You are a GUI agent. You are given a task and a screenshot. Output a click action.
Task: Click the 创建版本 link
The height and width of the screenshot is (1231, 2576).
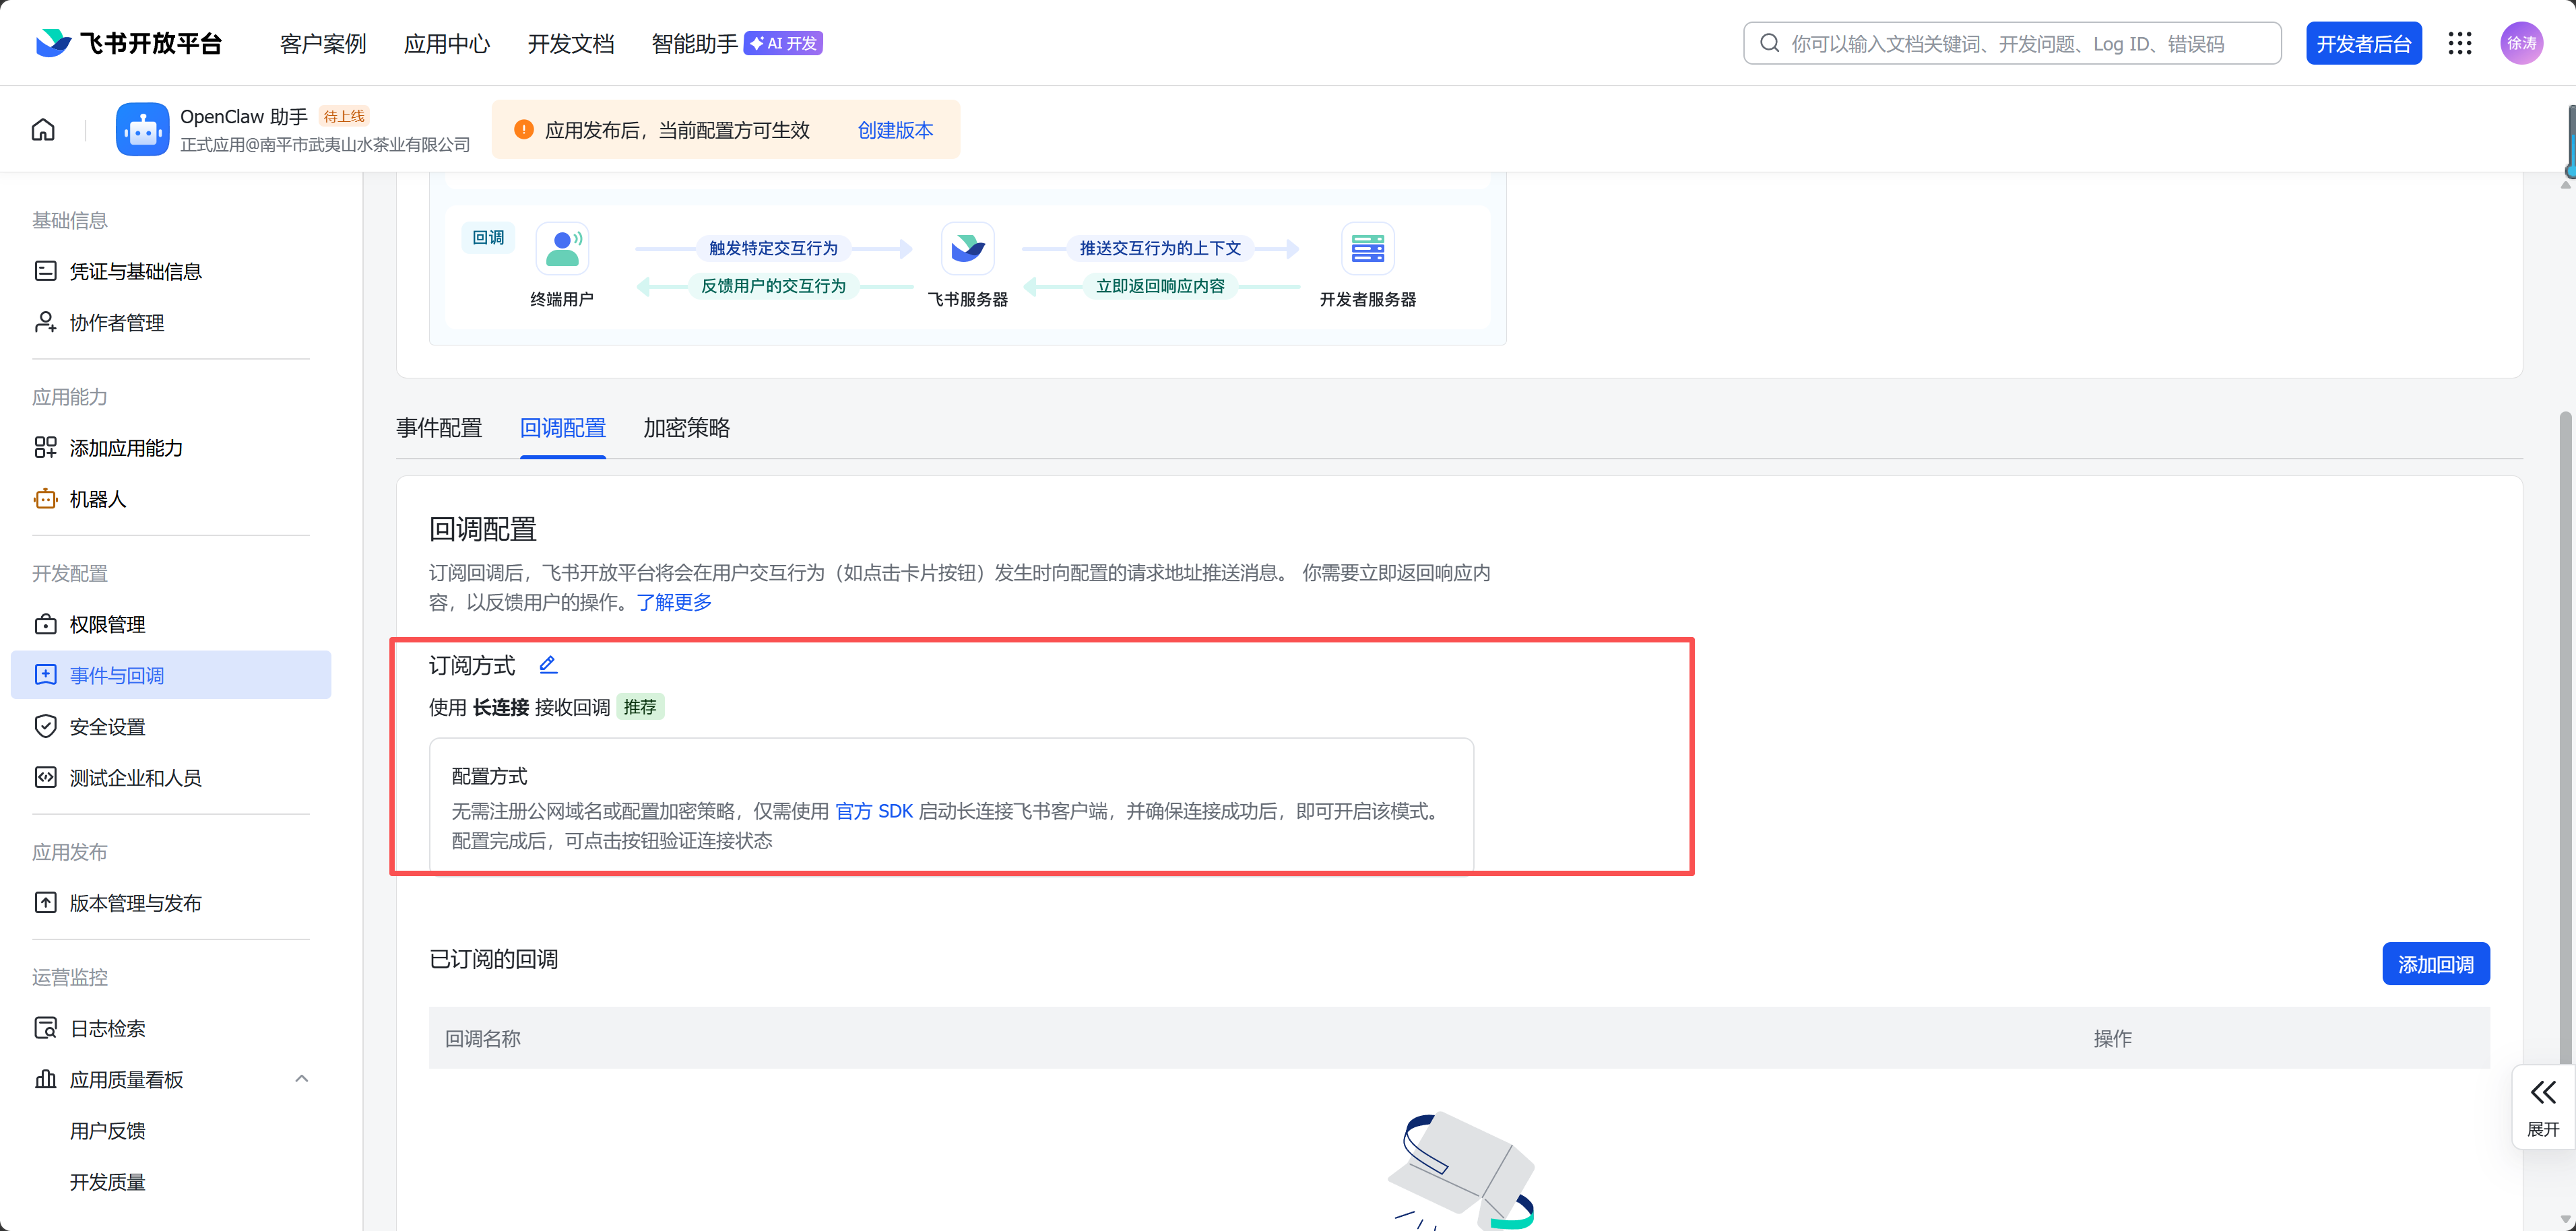tap(894, 130)
